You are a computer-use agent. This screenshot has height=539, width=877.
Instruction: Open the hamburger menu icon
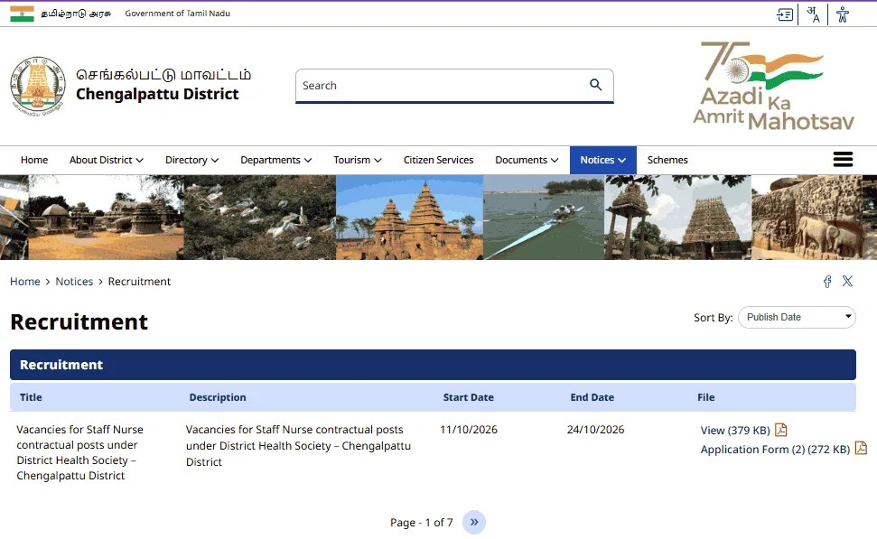843,159
